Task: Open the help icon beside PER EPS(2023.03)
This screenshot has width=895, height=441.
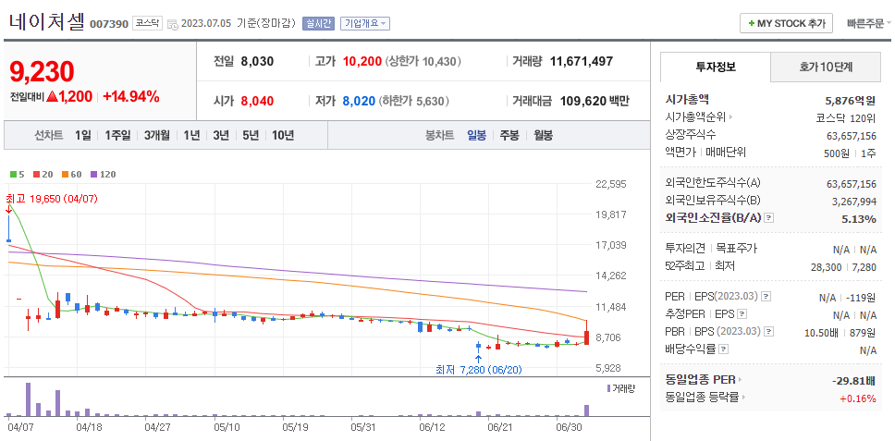Action: coord(766,297)
